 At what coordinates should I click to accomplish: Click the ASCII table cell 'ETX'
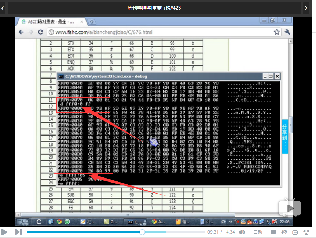[71, 50]
